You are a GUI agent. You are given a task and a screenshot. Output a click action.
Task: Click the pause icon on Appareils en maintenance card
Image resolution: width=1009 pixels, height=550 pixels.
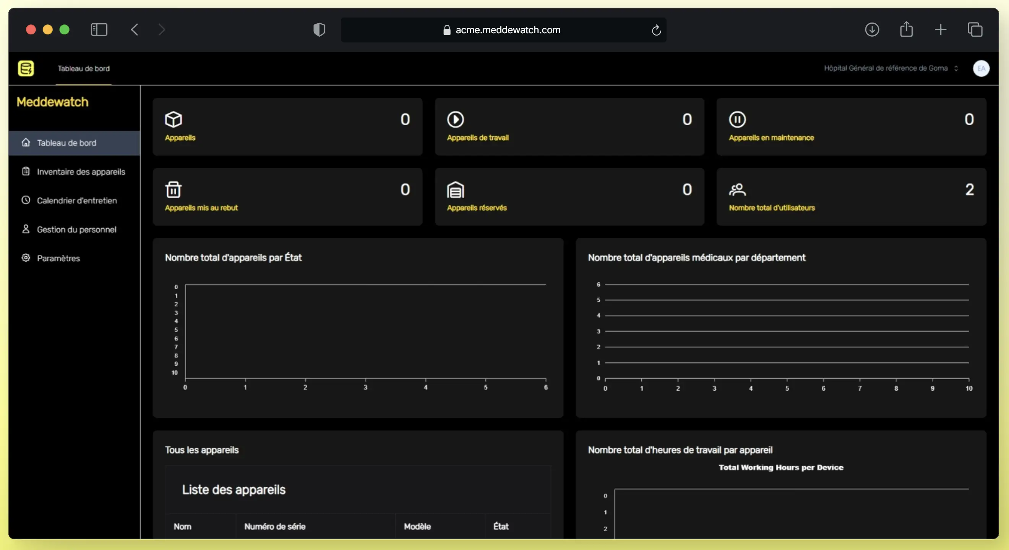coord(737,120)
